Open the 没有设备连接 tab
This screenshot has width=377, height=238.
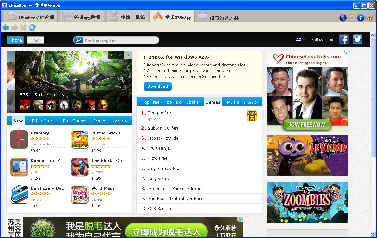click(x=218, y=16)
